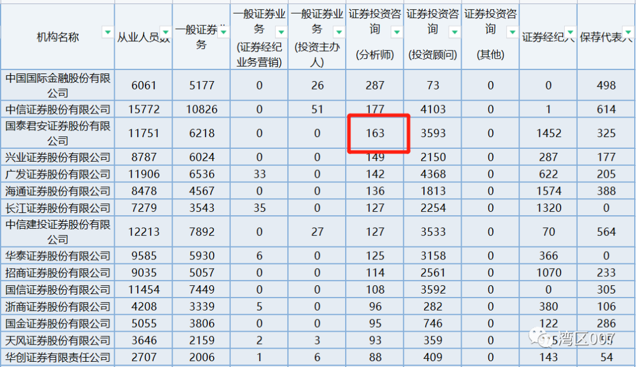Click the 27 investment manager cell
The width and height of the screenshot is (636, 367).
tap(317, 232)
